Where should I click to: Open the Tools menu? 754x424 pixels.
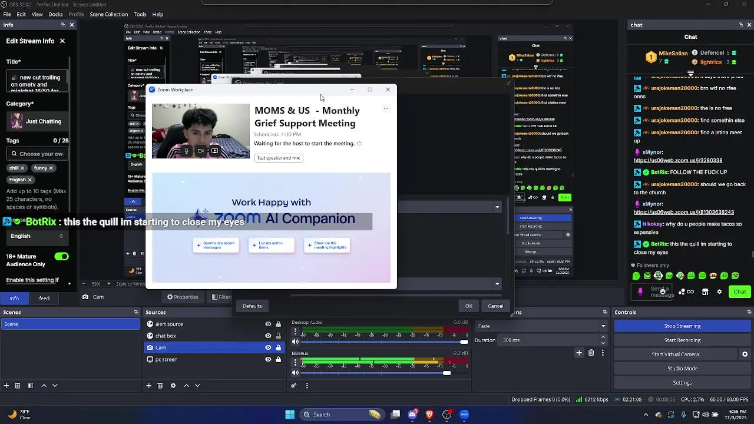click(140, 14)
